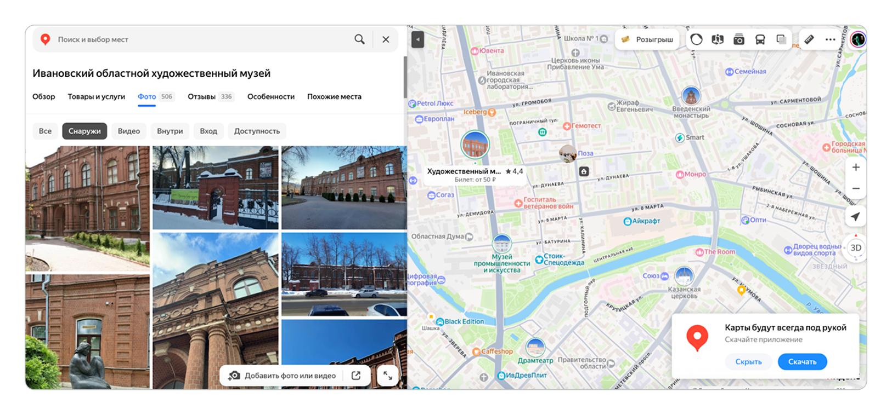Click the Поиск и выбор мест field
Viewport: 892px width, 415px height.
197,39
